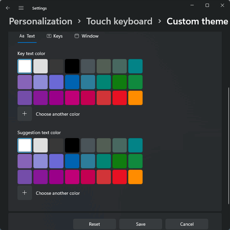Pick lavender as Key text color
This screenshot has width=230, height=230.
(41, 82)
